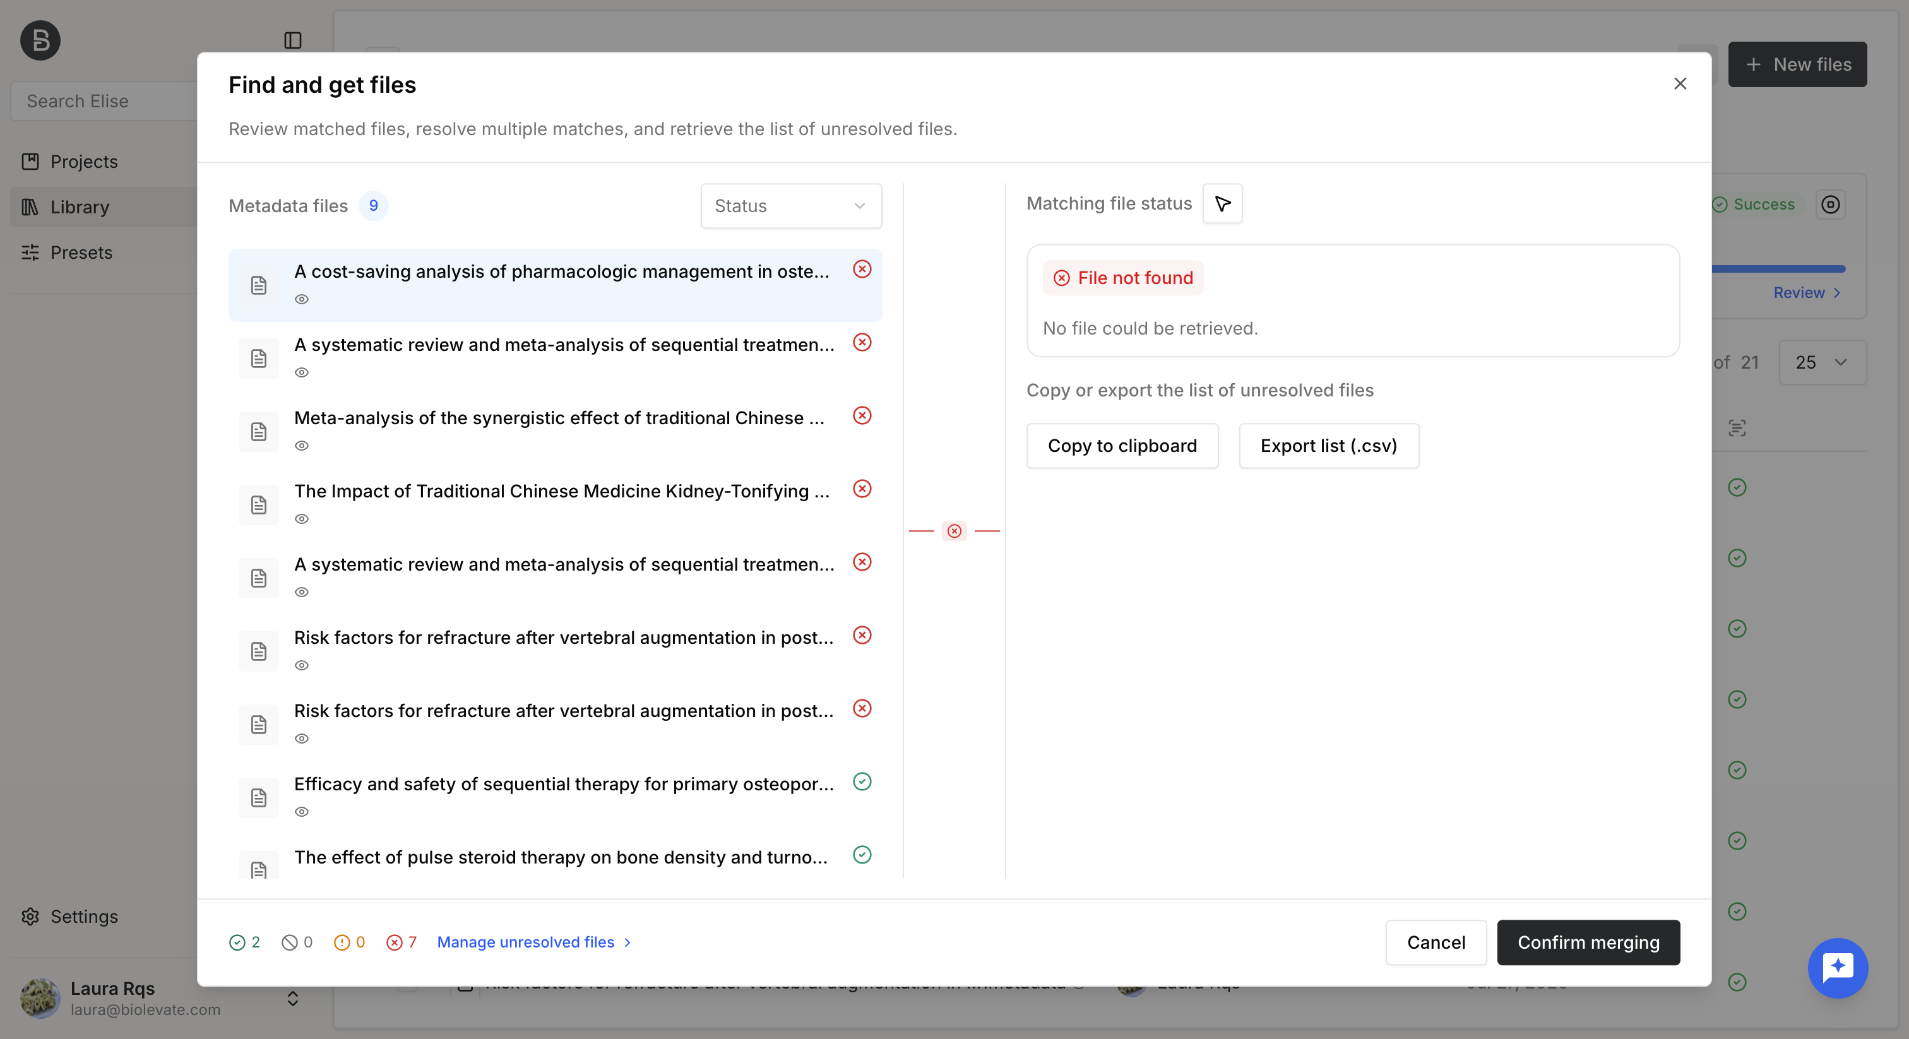This screenshot has width=1909, height=1039.
Task: Select The Impact of Traditional Chinese Medicine row
Action: (x=555, y=505)
